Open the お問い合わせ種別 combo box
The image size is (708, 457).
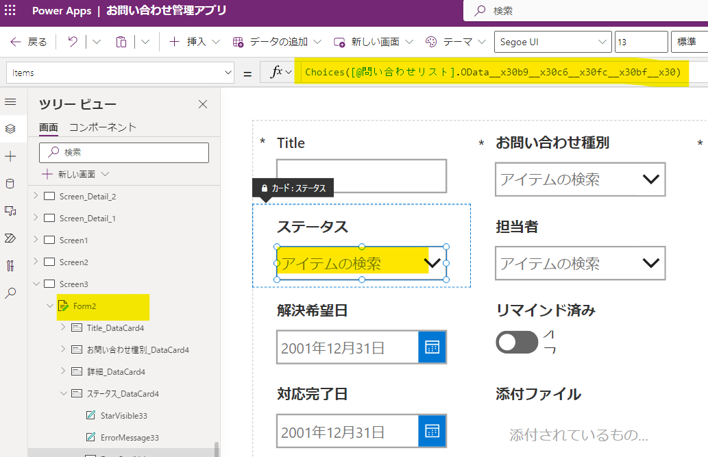coord(581,180)
